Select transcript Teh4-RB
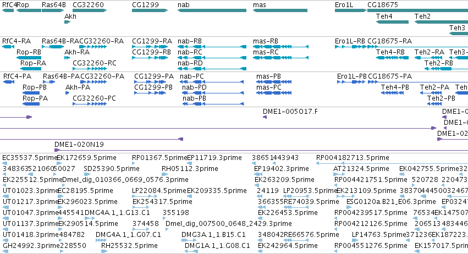The image size is (468, 254). pyautogui.click(x=392, y=58)
